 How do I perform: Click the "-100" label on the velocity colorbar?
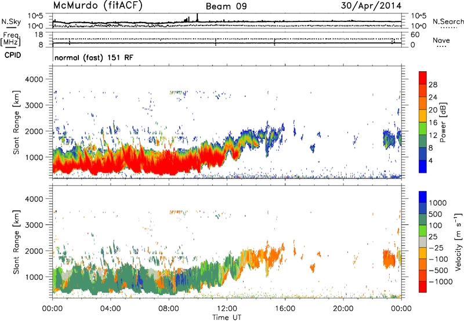tap(438, 259)
